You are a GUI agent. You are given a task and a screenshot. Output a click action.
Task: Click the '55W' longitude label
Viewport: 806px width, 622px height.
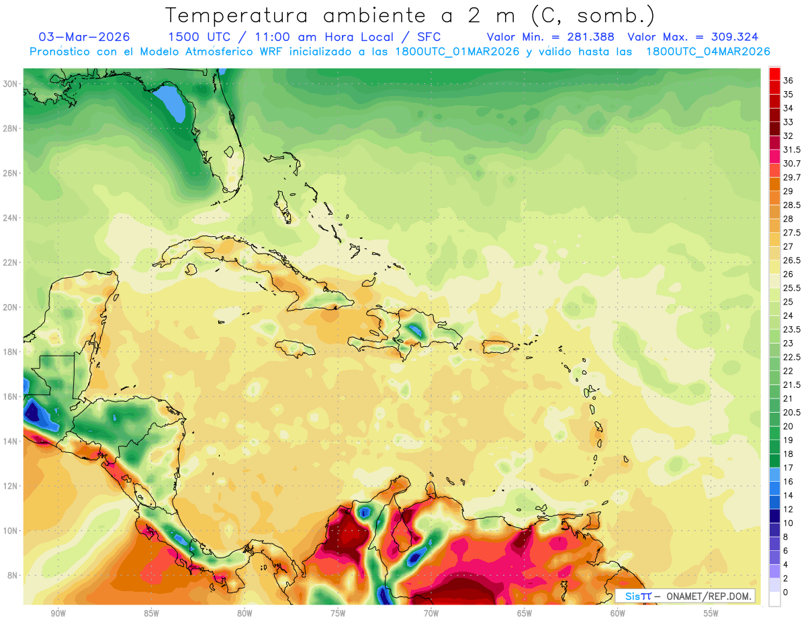coord(711,613)
